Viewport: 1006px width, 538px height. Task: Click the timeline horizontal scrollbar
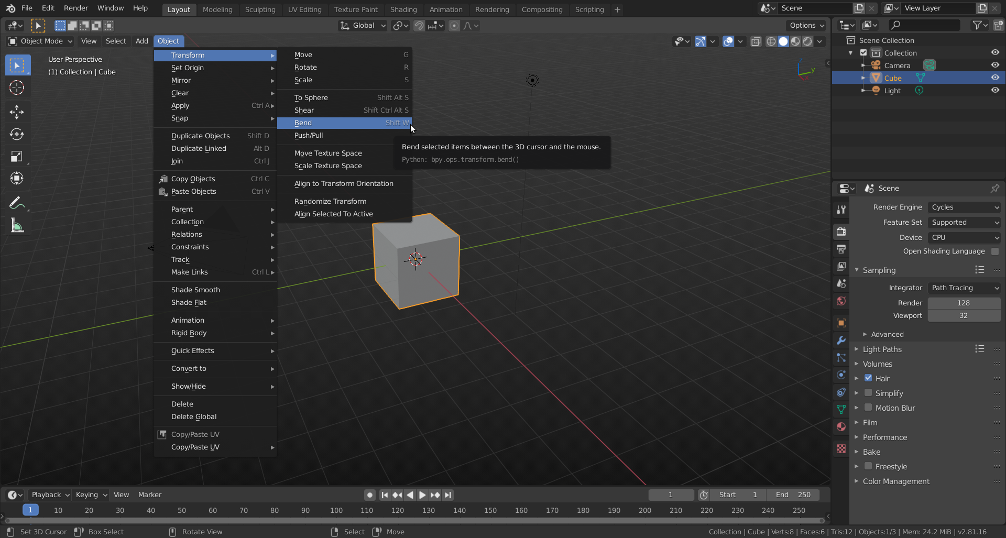[x=415, y=521]
